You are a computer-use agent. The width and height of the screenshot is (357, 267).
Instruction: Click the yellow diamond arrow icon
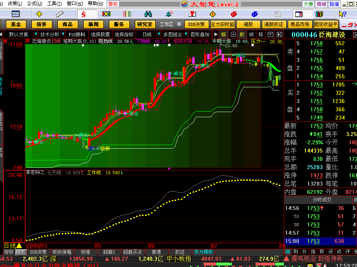(x=213, y=14)
